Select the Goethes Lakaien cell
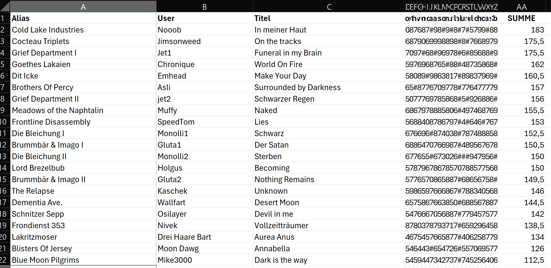 83,64
